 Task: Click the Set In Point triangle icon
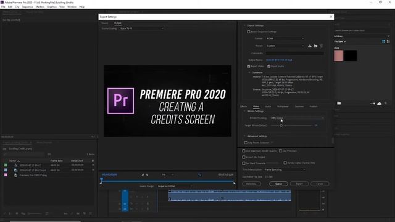click(x=143, y=175)
